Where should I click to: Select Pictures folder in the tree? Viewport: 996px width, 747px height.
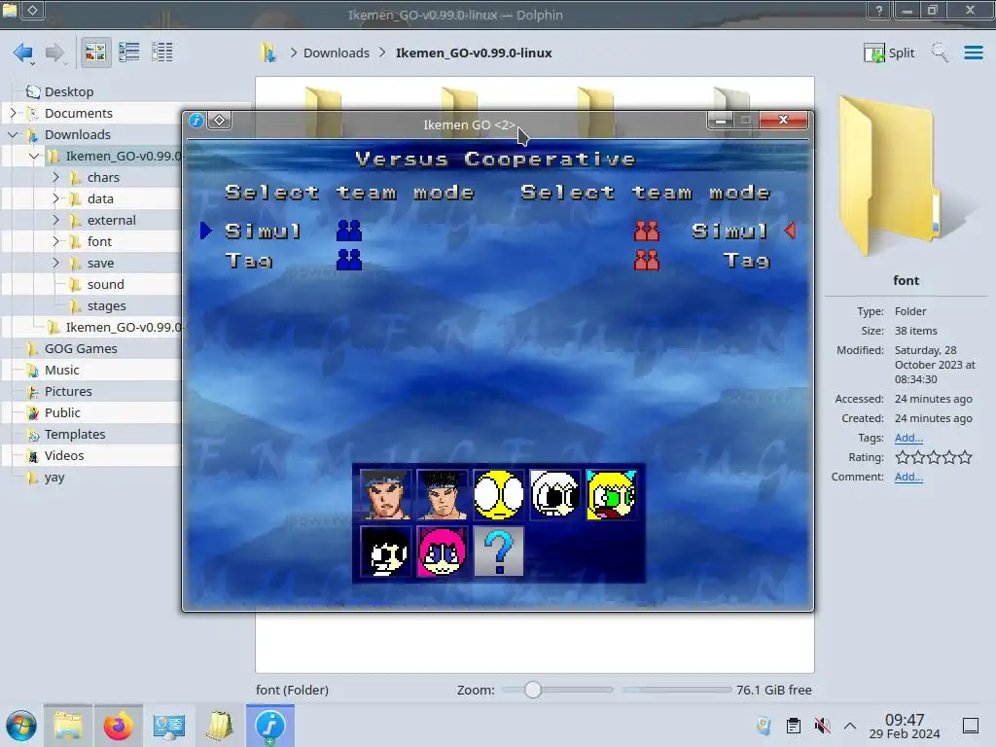[x=68, y=391]
